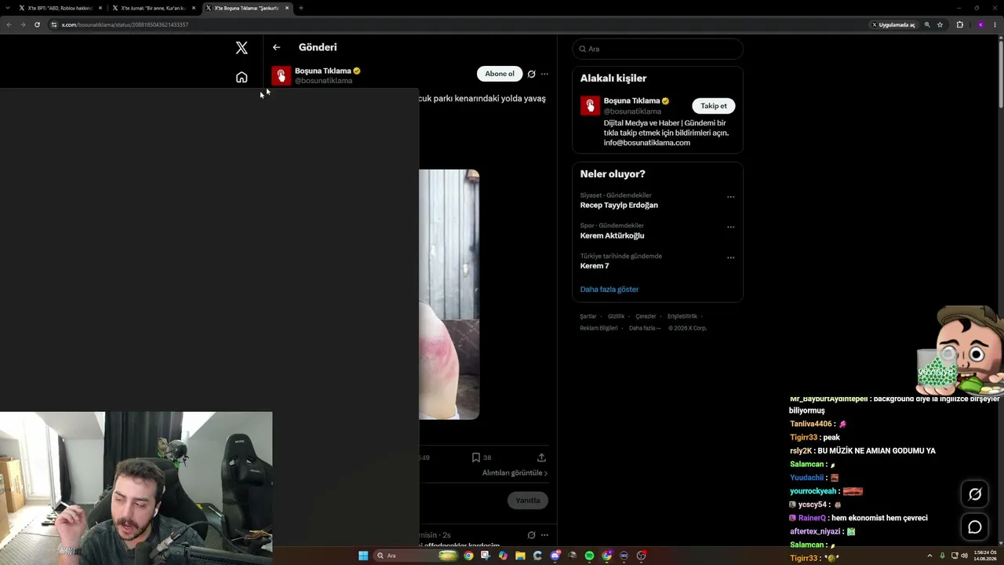Bookmark this page with the star icon
The image size is (1004, 565).
point(940,24)
